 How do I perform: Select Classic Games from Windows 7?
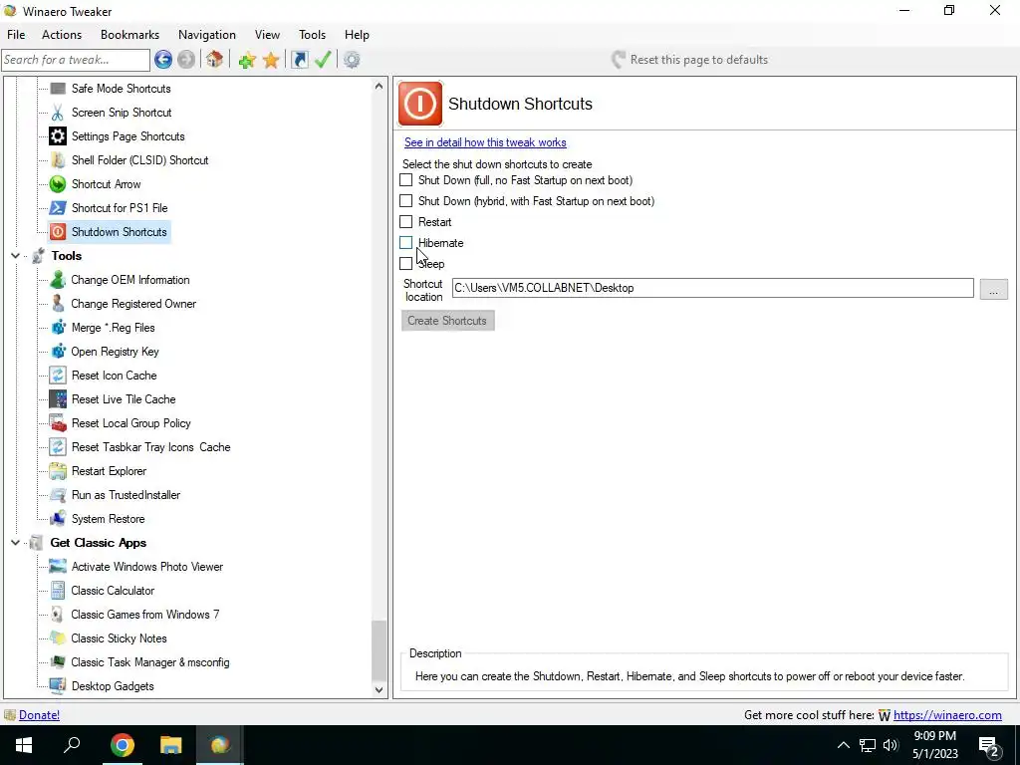click(x=145, y=615)
